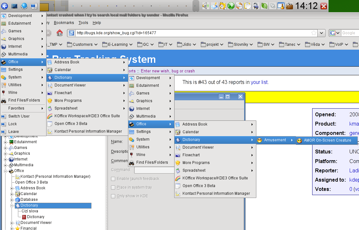
Task: Expand the Games tree node
Action: click(x=5, y=148)
